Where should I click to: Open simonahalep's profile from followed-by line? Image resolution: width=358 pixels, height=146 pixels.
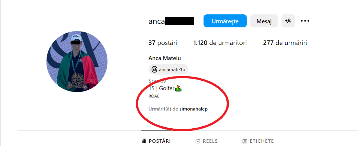pos(193,109)
